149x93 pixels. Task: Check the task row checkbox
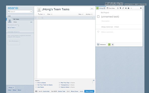pyautogui.click(x=39, y=18)
